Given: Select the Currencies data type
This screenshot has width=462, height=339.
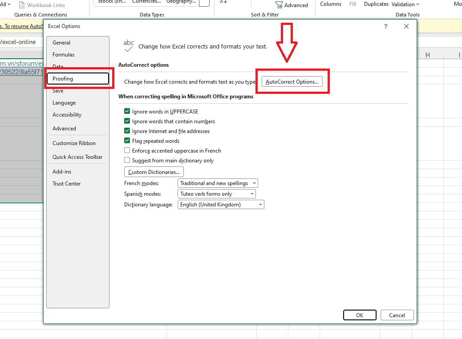Looking at the screenshot, I should point(146,2).
